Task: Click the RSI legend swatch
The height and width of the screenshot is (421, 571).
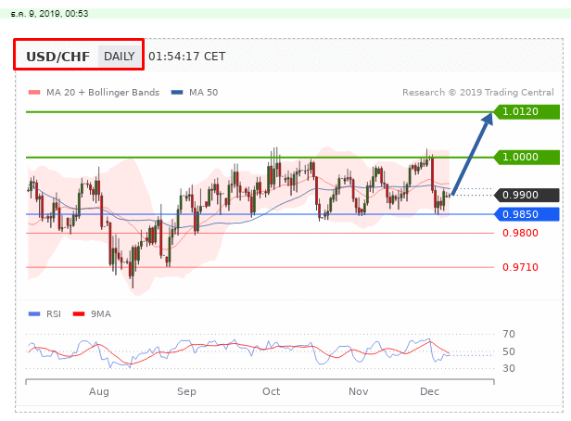Action: tap(34, 314)
